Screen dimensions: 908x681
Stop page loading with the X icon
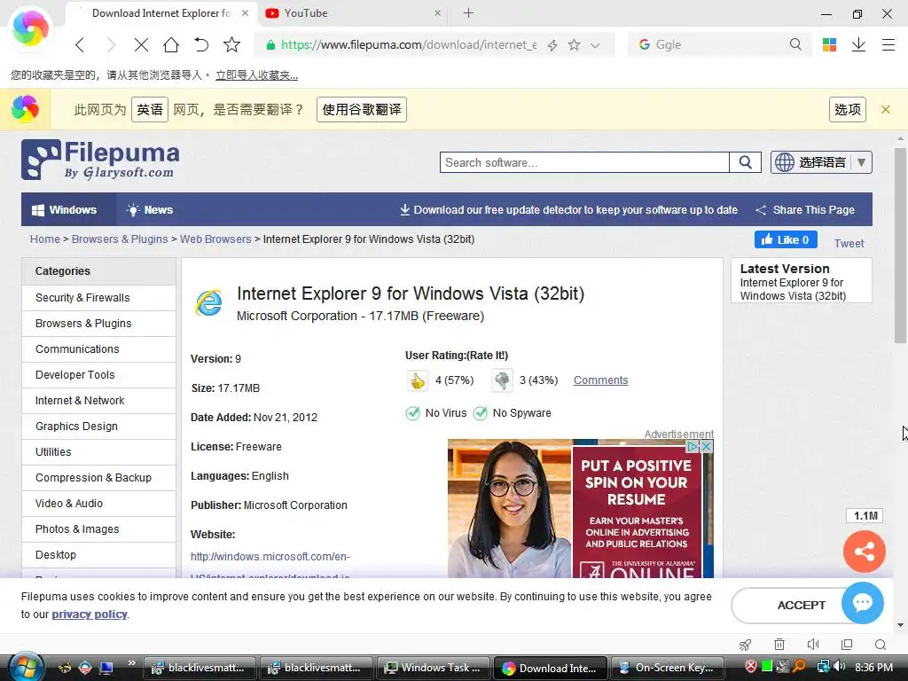pos(141,44)
